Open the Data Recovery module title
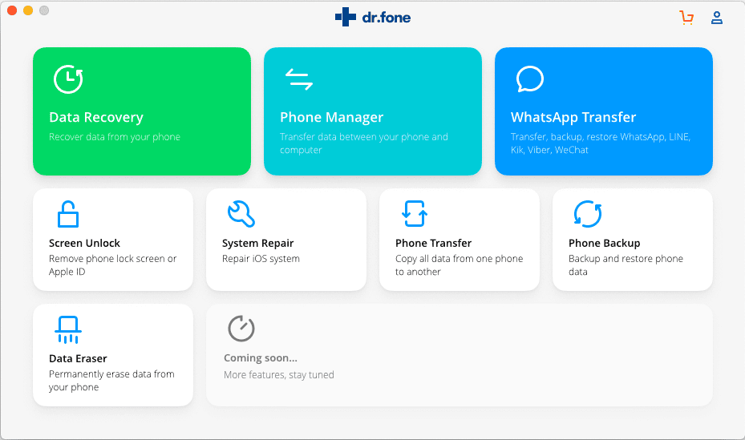 pos(96,117)
